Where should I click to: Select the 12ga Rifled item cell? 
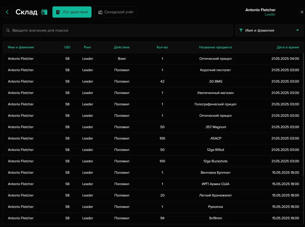(215, 150)
